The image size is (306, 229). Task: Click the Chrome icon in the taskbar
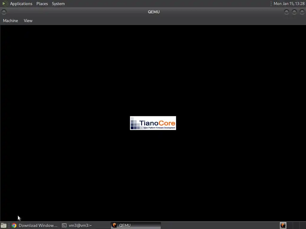tap(14, 225)
